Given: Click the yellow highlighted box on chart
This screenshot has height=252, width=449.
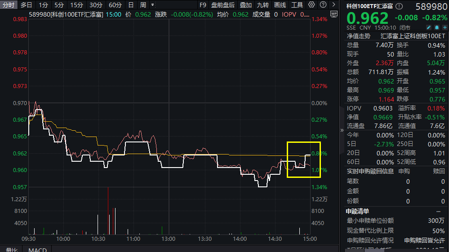Looking at the screenshot, I should pyautogui.click(x=304, y=159).
